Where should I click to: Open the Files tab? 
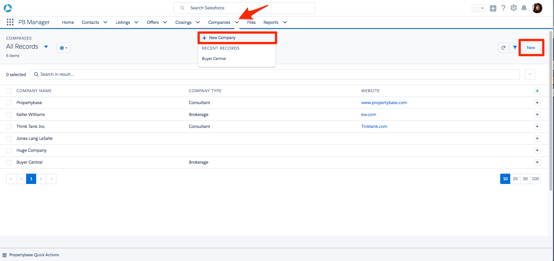coord(251,22)
